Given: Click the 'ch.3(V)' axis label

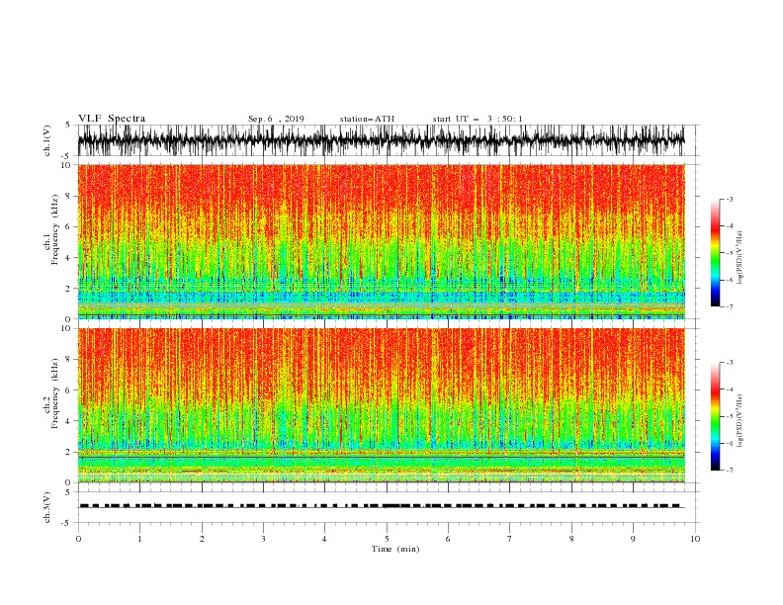Looking at the screenshot, I should point(47,507).
